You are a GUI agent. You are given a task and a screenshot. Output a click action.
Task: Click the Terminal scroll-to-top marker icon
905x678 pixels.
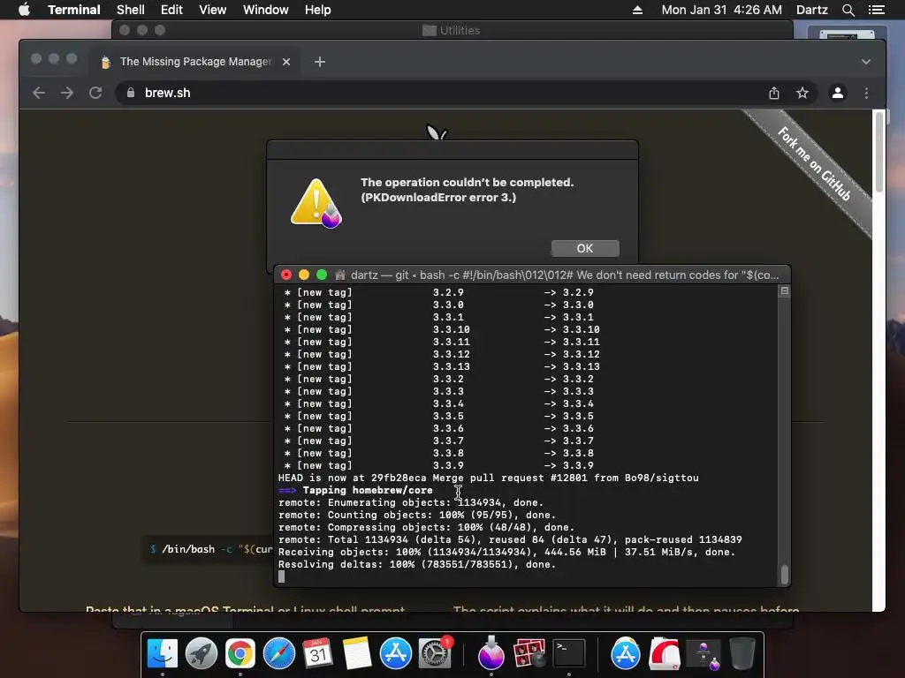click(x=785, y=291)
